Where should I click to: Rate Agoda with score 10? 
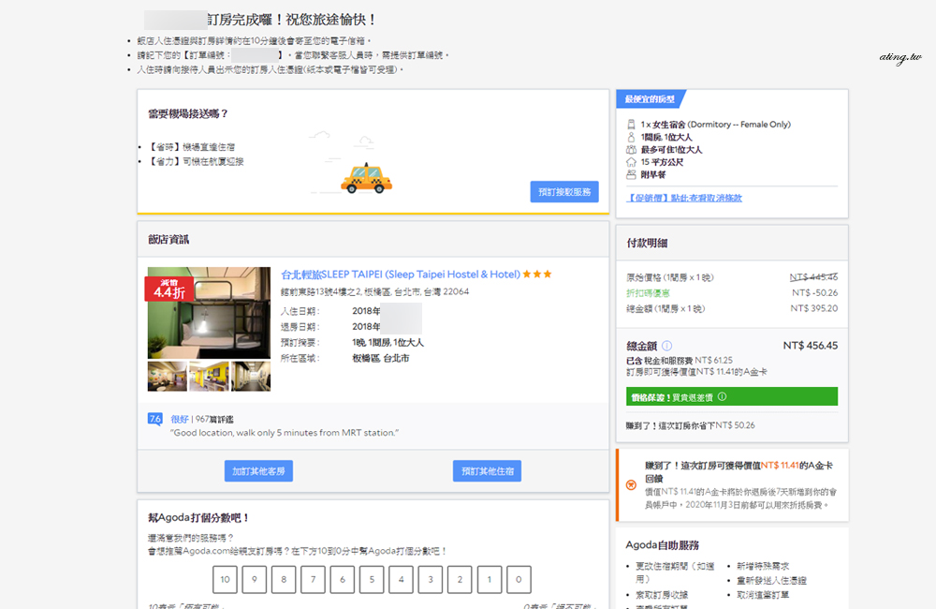pos(226,580)
